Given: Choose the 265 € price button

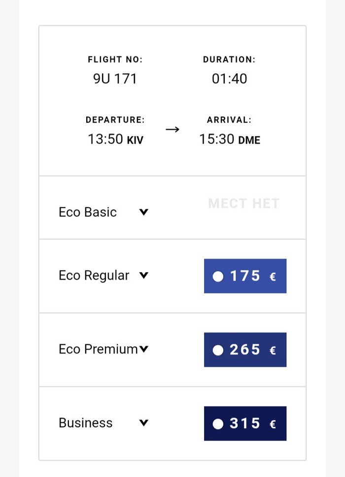Looking at the screenshot, I should tap(245, 350).
